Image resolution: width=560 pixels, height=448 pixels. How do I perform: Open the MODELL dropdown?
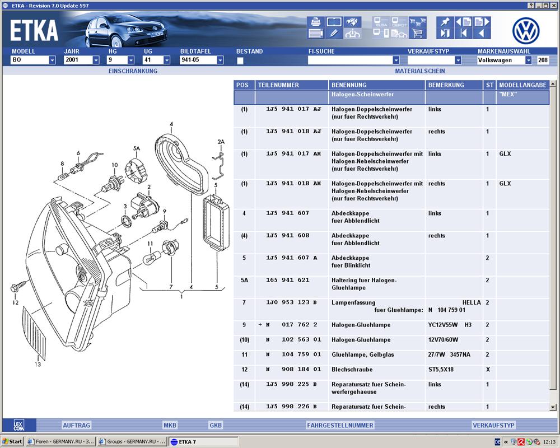pyautogui.click(x=52, y=60)
